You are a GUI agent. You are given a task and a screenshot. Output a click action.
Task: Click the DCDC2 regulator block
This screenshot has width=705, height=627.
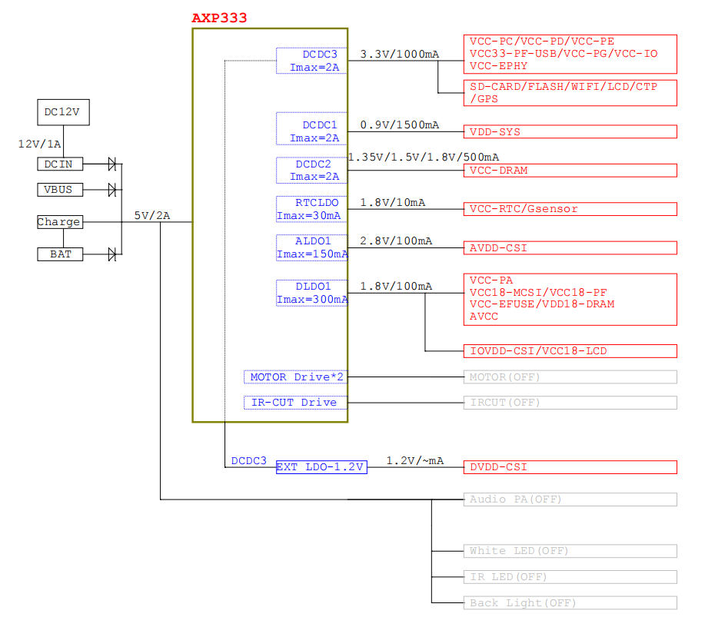point(312,170)
